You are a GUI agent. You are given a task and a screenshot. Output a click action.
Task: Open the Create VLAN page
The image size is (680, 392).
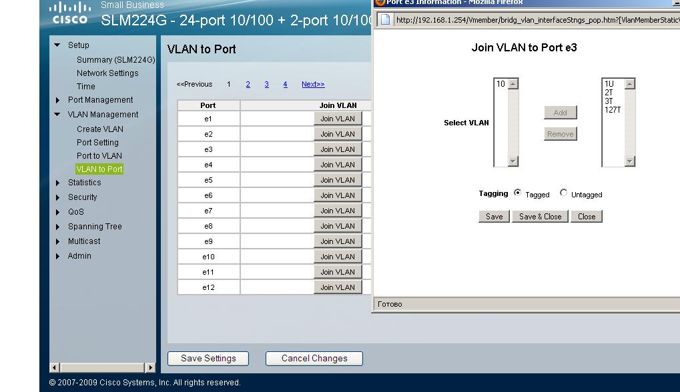(x=99, y=129)
